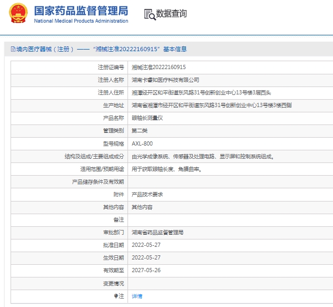Open the 详情 link

(x=137, y=296)
